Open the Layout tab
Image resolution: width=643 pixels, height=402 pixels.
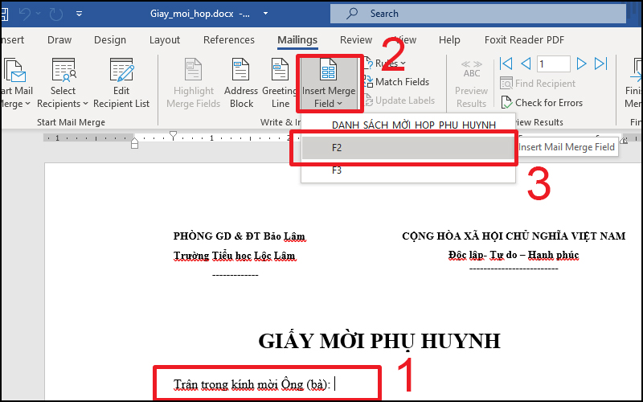[x=165, y=39]
